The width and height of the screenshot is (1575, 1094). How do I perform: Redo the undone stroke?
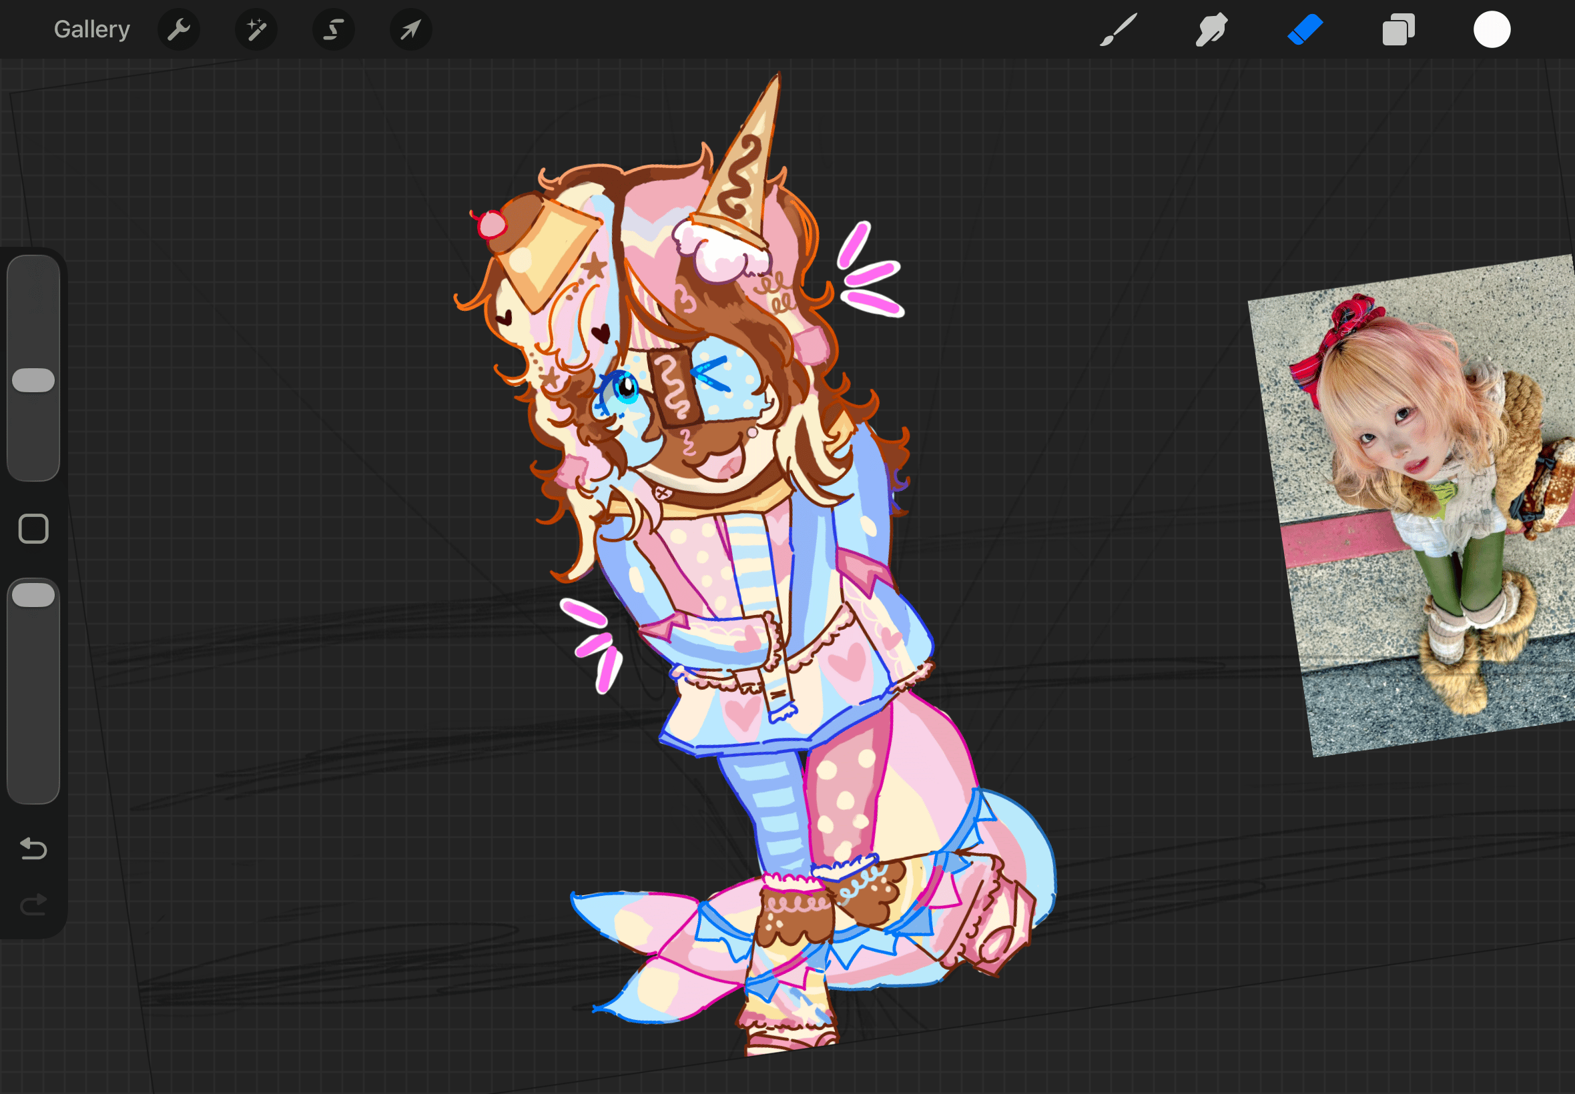coord(33,904)
